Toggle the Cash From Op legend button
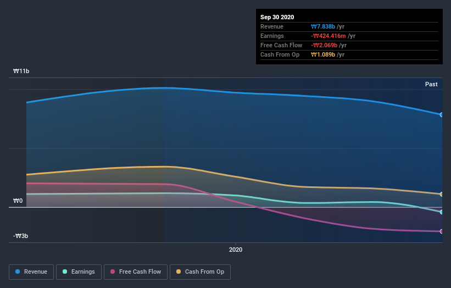This screenshot has height=288, width=451. tap(200, 272)
